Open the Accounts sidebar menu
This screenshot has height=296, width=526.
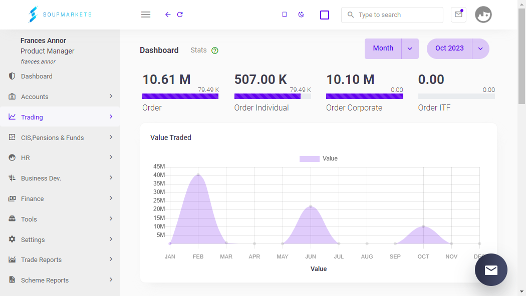point(60,97)
